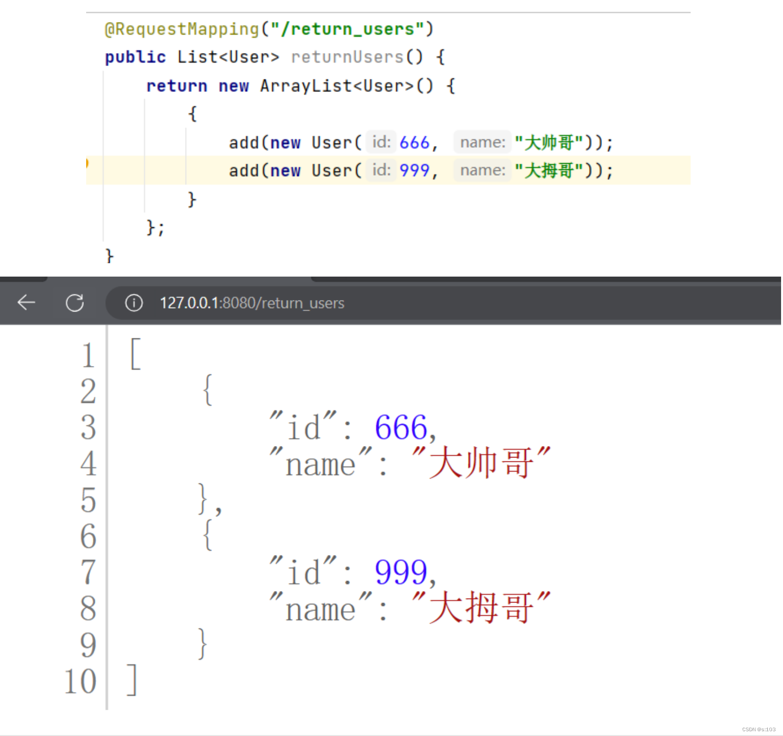Click the value 666 in code
This screenshot has height=736, width=783.
tap(414, 143)
